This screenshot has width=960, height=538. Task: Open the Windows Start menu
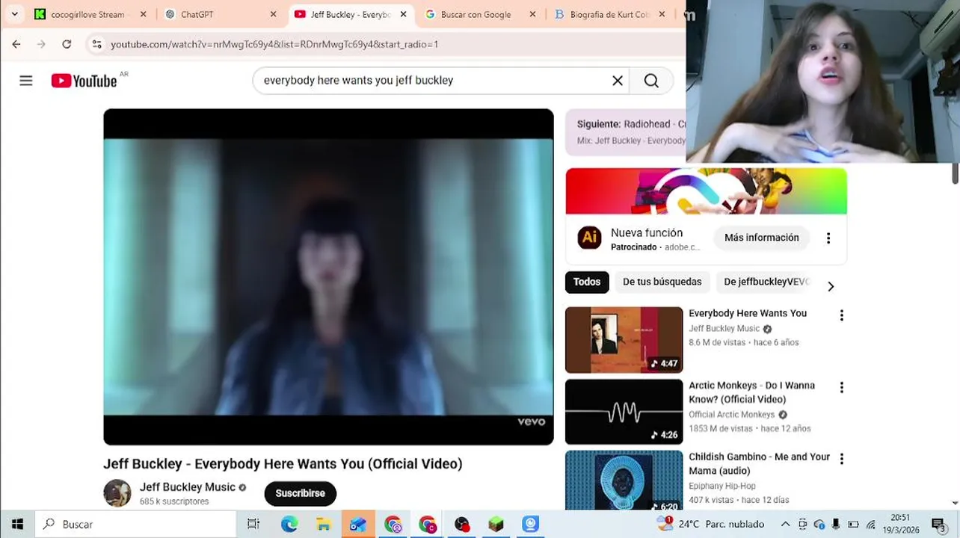[x=17, y=525]
